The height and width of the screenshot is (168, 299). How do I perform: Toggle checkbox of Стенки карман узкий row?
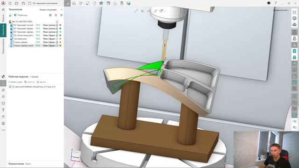(57, 46)
